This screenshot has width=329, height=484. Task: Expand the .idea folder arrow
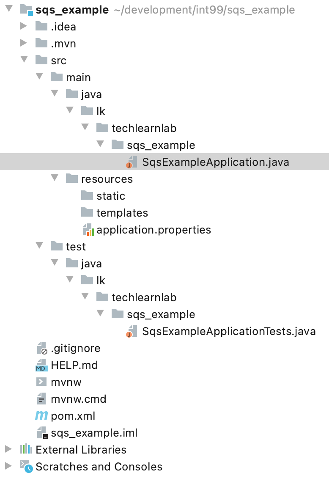(x=23, y=26)
